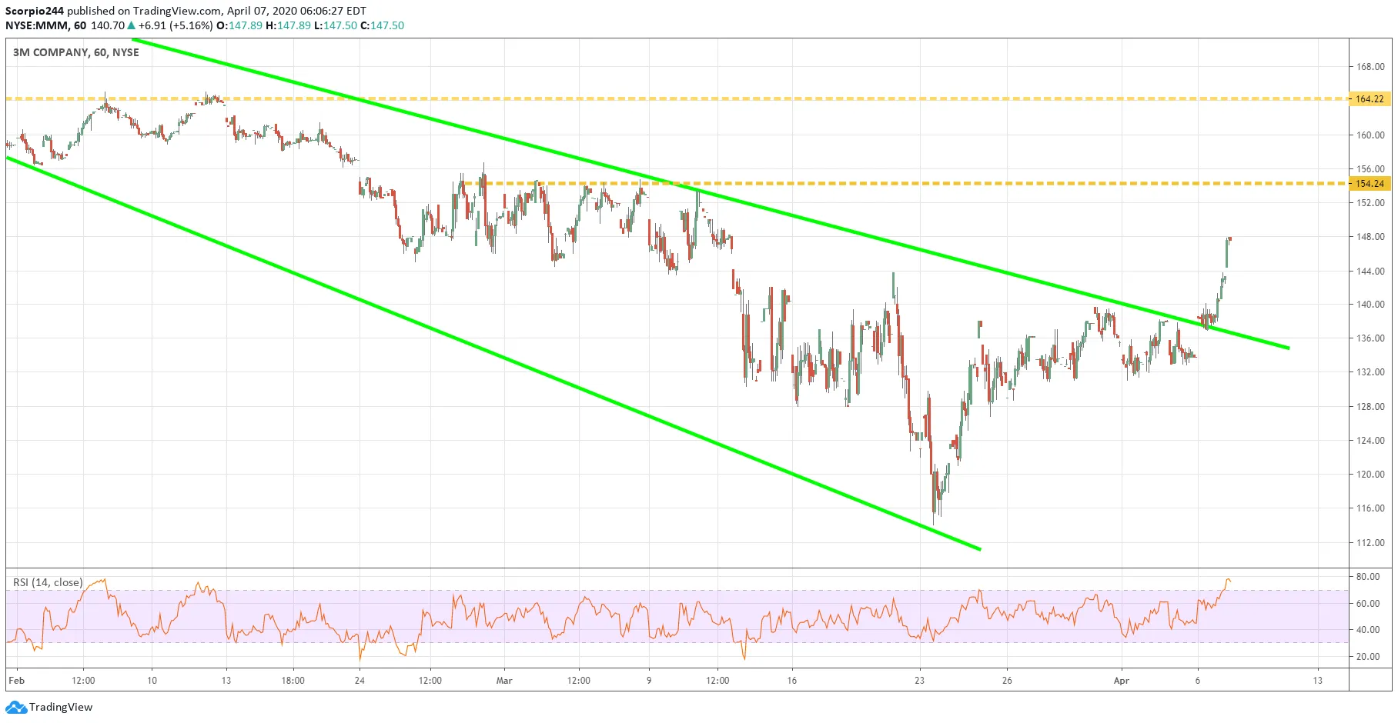1398x723 pixels.
Task: Click the 154.24 price level label
Action: coord(1370,184)
